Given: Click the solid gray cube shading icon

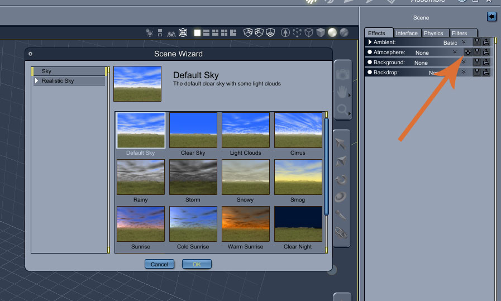Looking at the screenshot, I should [321, 32].
